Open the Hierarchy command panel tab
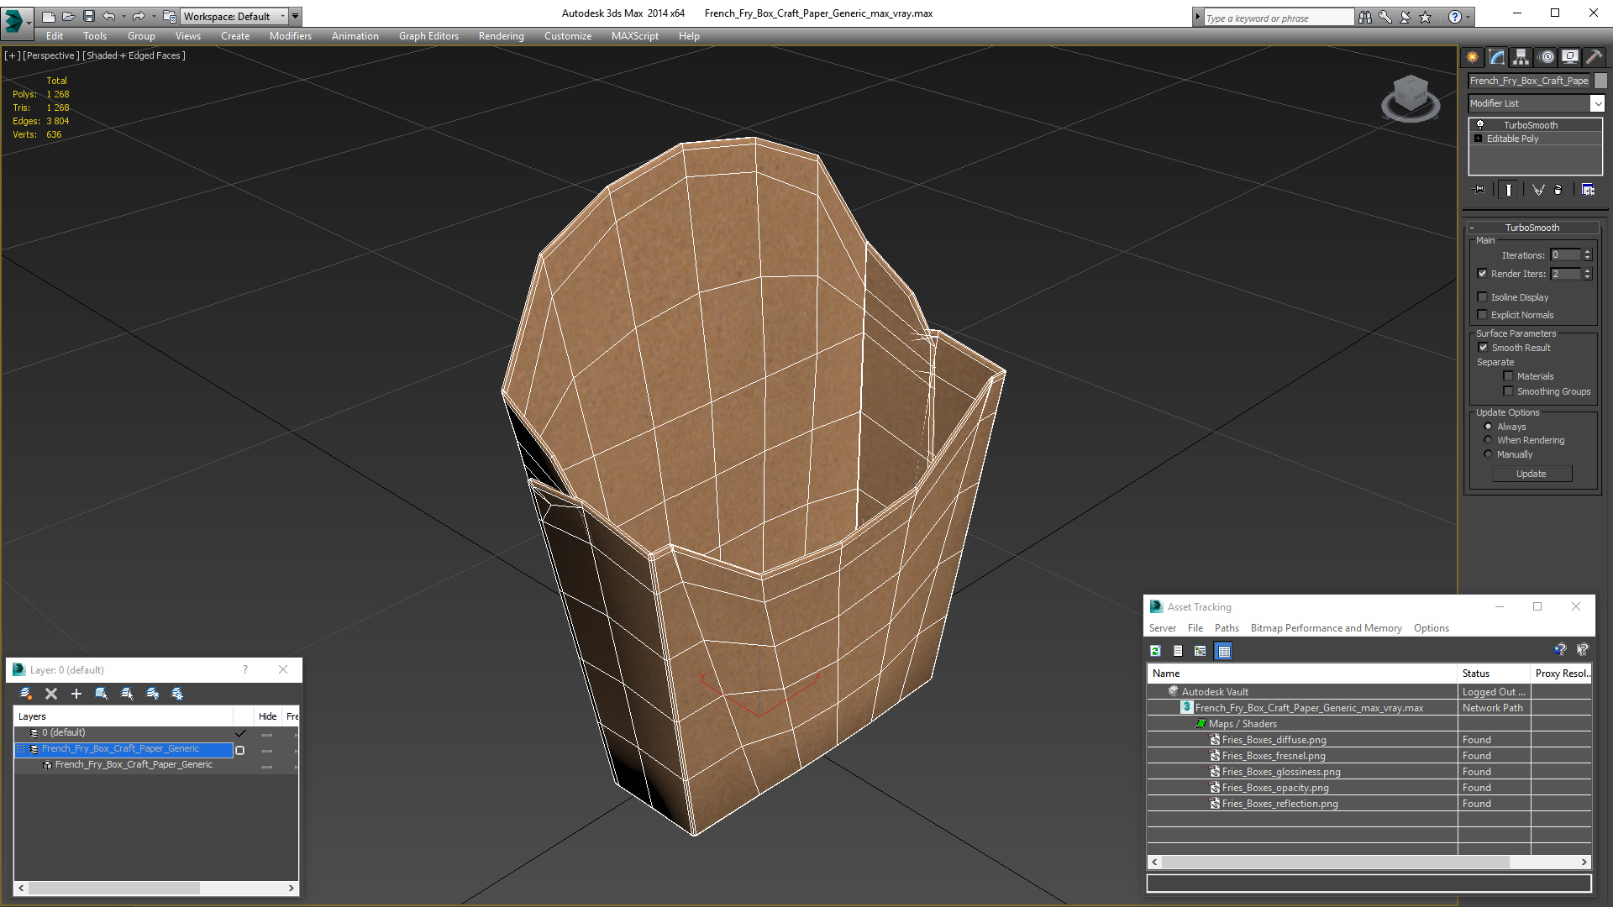This screenshot has width=1613, height=907. pyautogui.click(x=1521, y=57)
